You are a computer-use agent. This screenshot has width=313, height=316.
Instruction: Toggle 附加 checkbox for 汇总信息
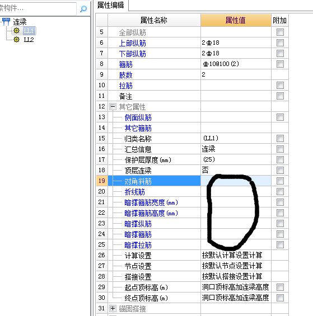pos(280,149)
